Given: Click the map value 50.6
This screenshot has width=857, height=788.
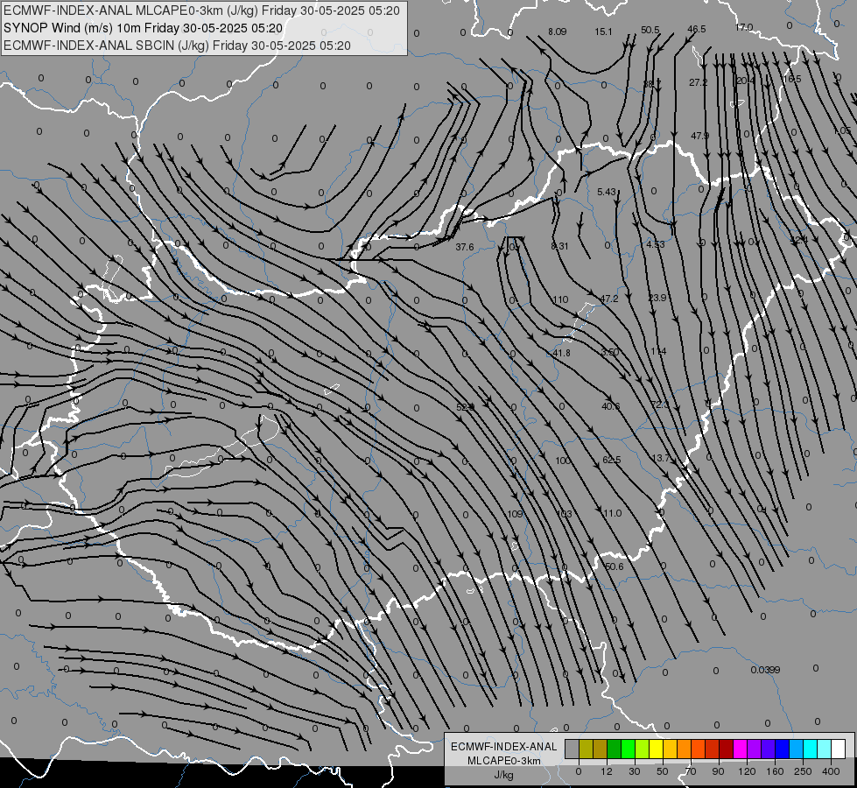Looking at the screenshot, I should click(615, 566).
